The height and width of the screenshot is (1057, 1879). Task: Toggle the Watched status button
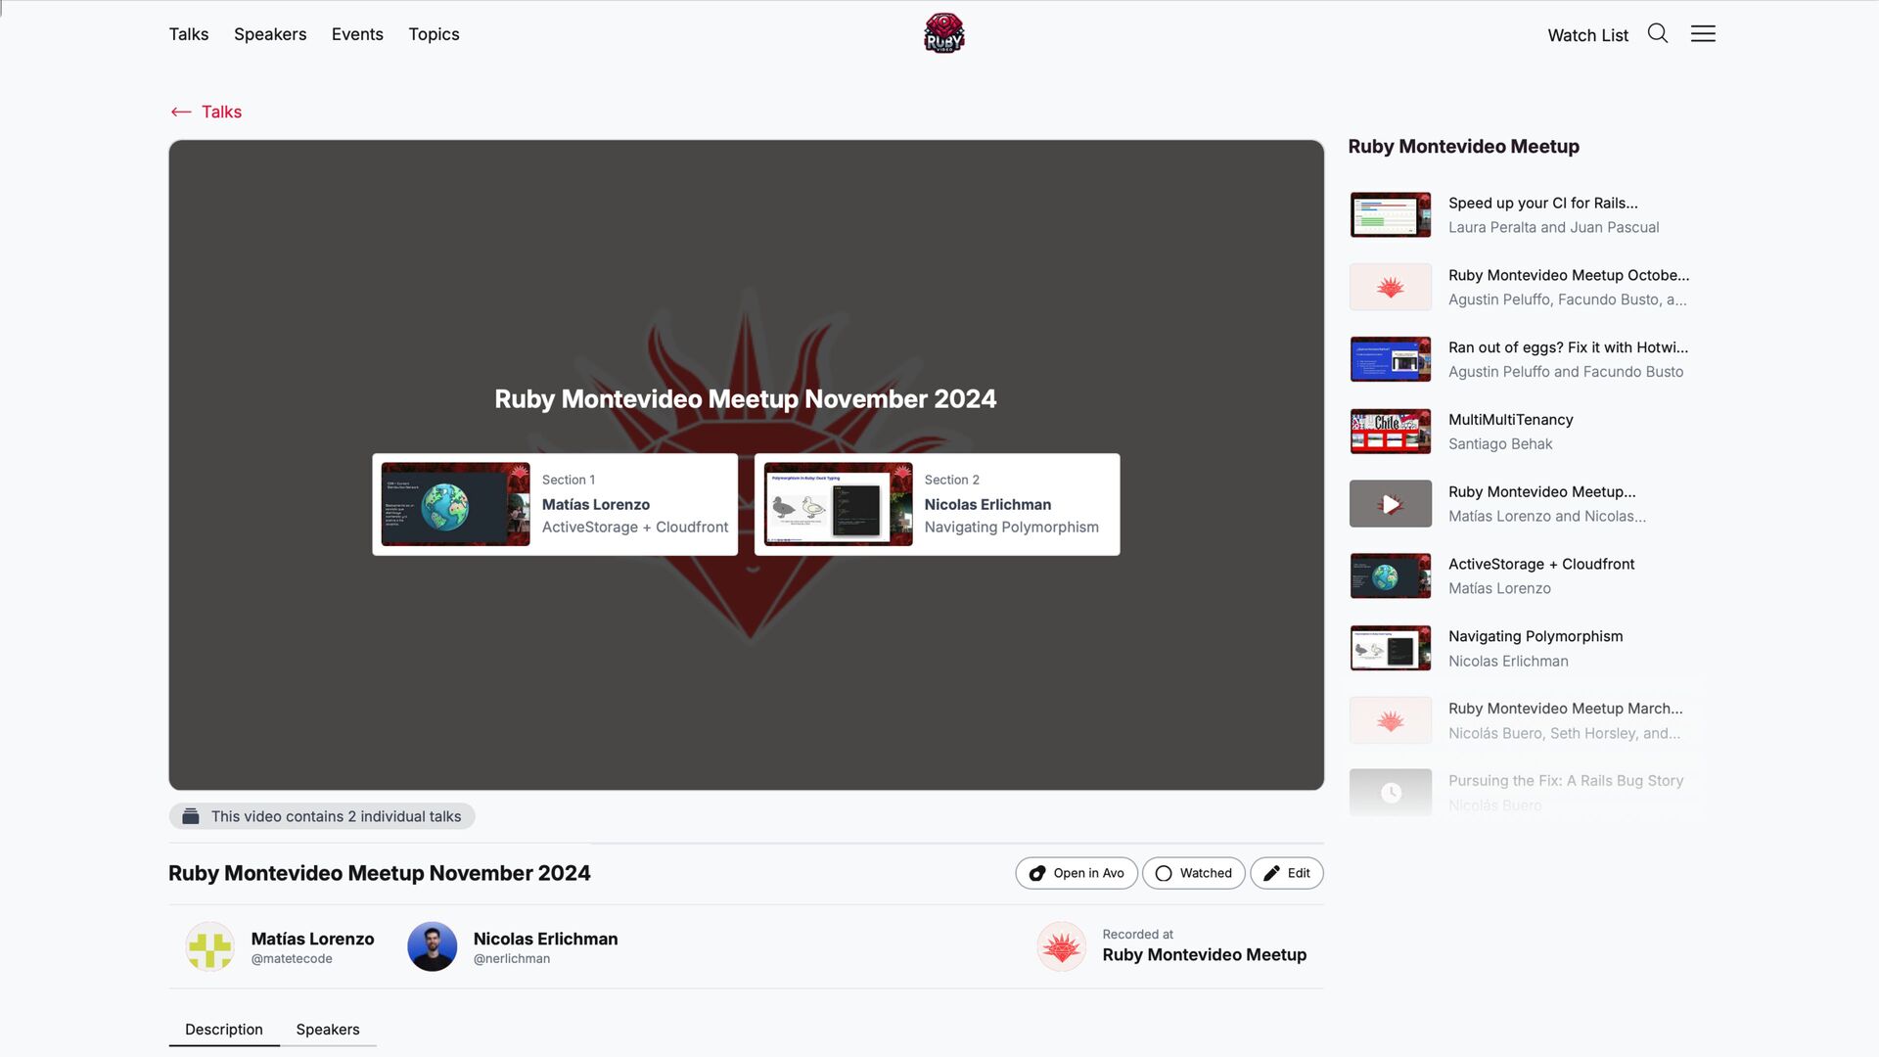click(x=1193, y=873)
